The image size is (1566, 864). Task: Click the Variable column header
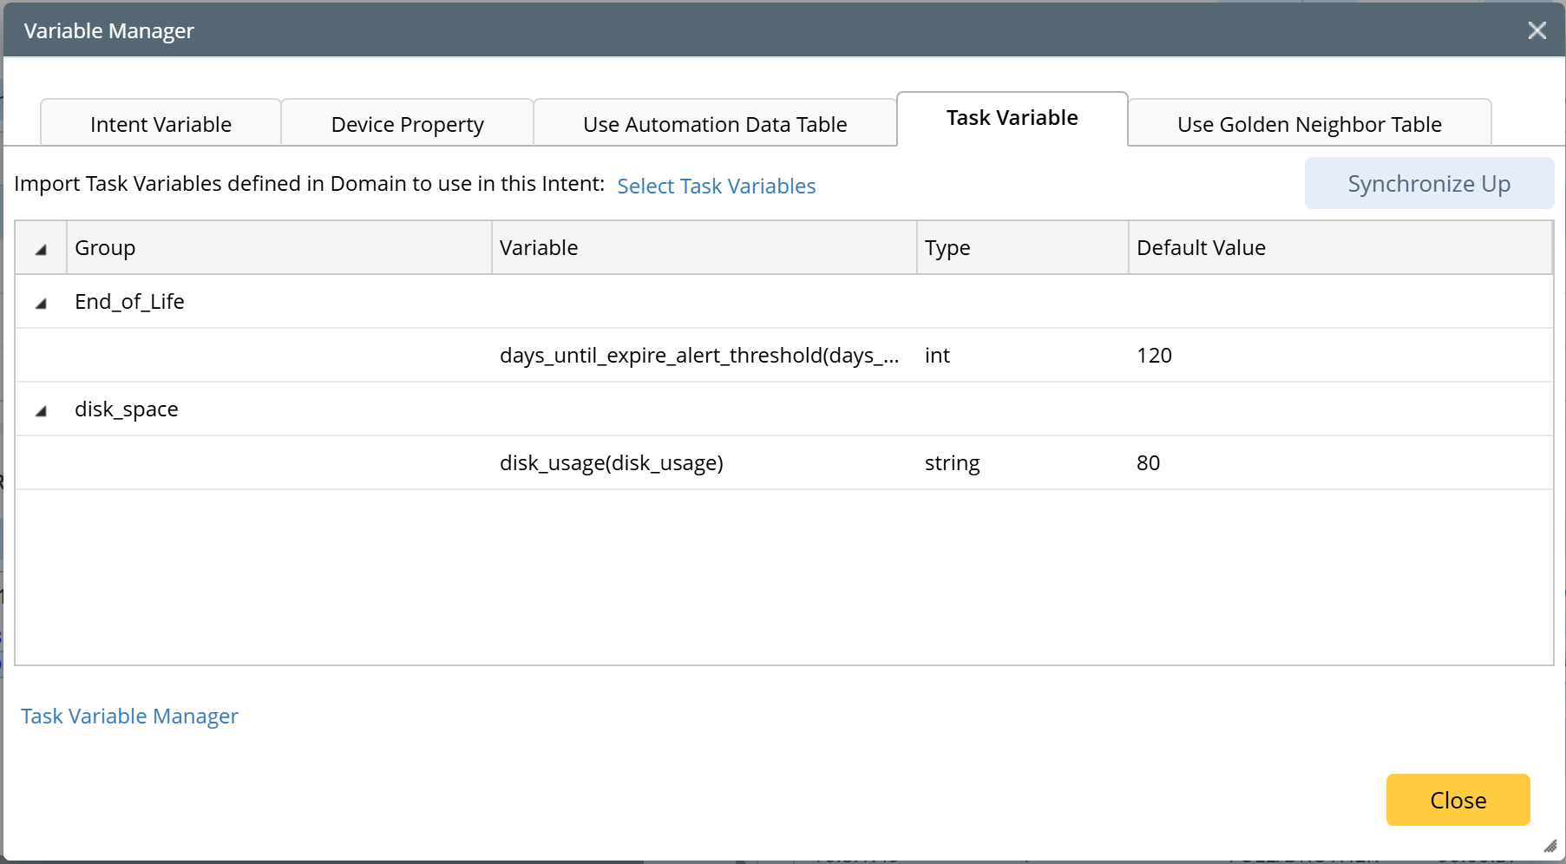point(538,248)
